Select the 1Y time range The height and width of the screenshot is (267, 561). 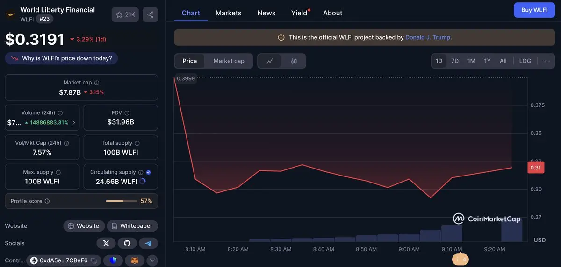(488, 61)
